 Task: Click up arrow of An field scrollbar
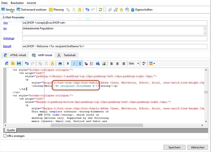(x=205, y=28)
